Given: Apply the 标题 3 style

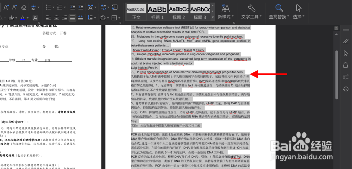Looking at the screenshot, I should click(x=200, y=12).
